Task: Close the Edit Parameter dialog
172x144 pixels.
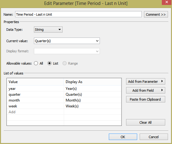Action: click(167, 2)
